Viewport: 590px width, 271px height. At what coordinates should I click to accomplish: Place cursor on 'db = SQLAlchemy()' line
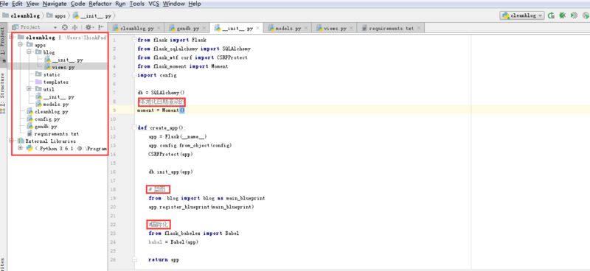click(x=161, y=93)
